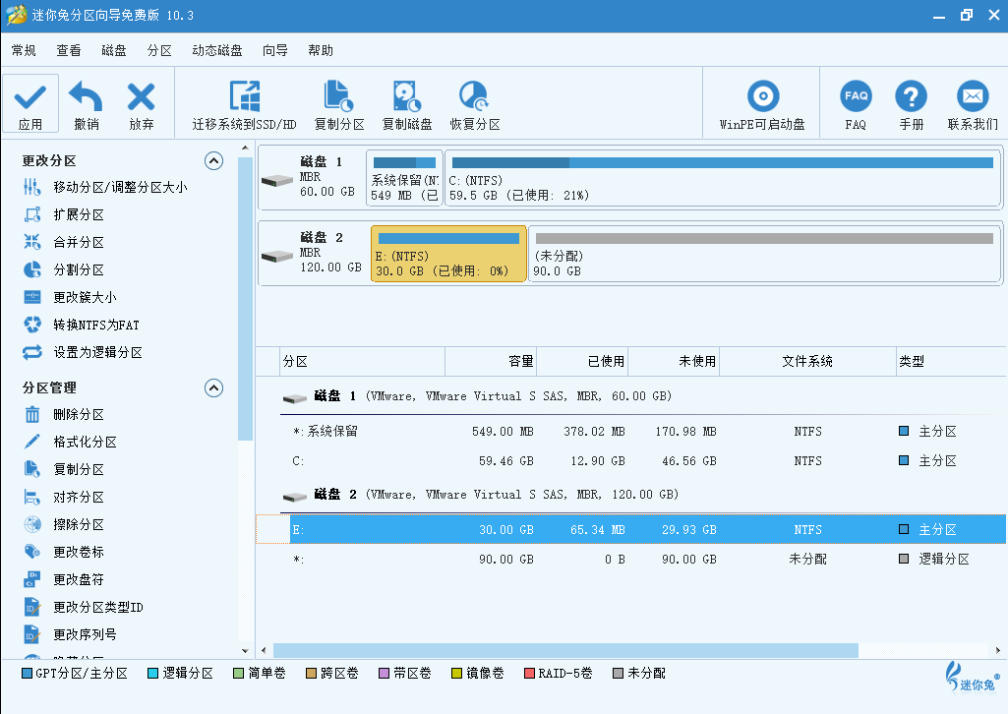Viewport: 1008px width, 714px height.
Task: Click the 联系我们 contact envelope icon
Action: (973, 96)
